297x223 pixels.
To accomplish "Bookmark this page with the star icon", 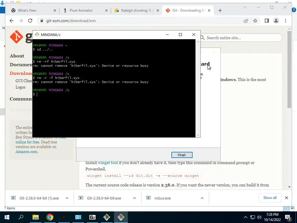I will [255, 21].
